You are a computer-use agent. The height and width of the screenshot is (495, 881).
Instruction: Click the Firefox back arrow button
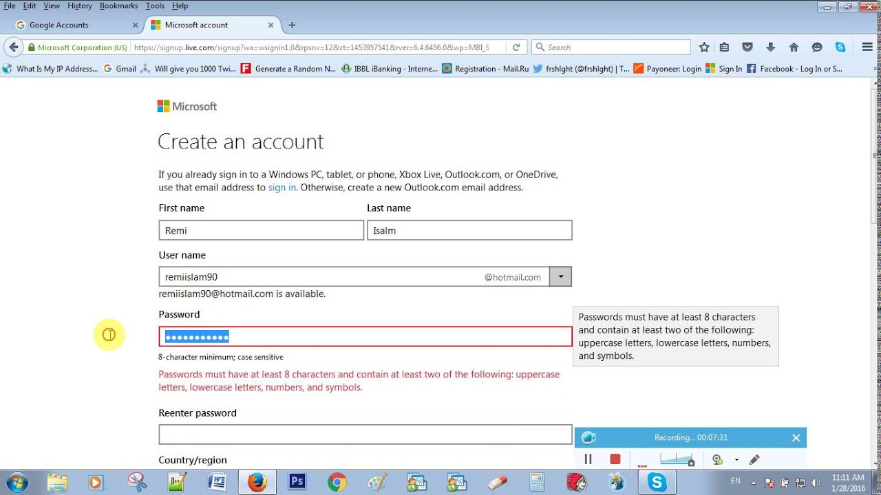(x=14, y=47)
